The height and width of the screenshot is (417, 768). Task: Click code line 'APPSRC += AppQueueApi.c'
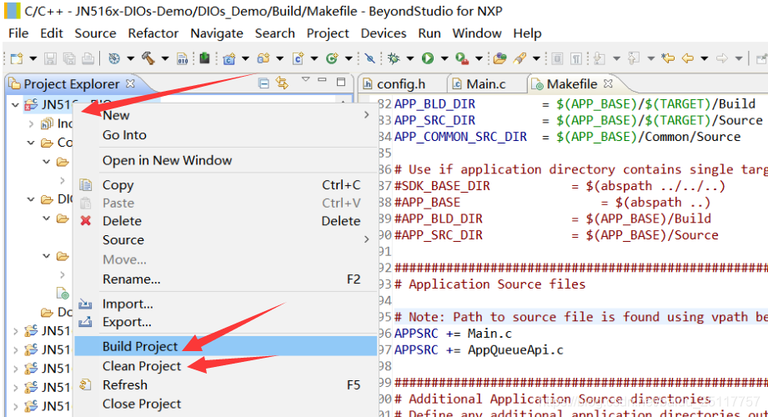tap(479, 350)
